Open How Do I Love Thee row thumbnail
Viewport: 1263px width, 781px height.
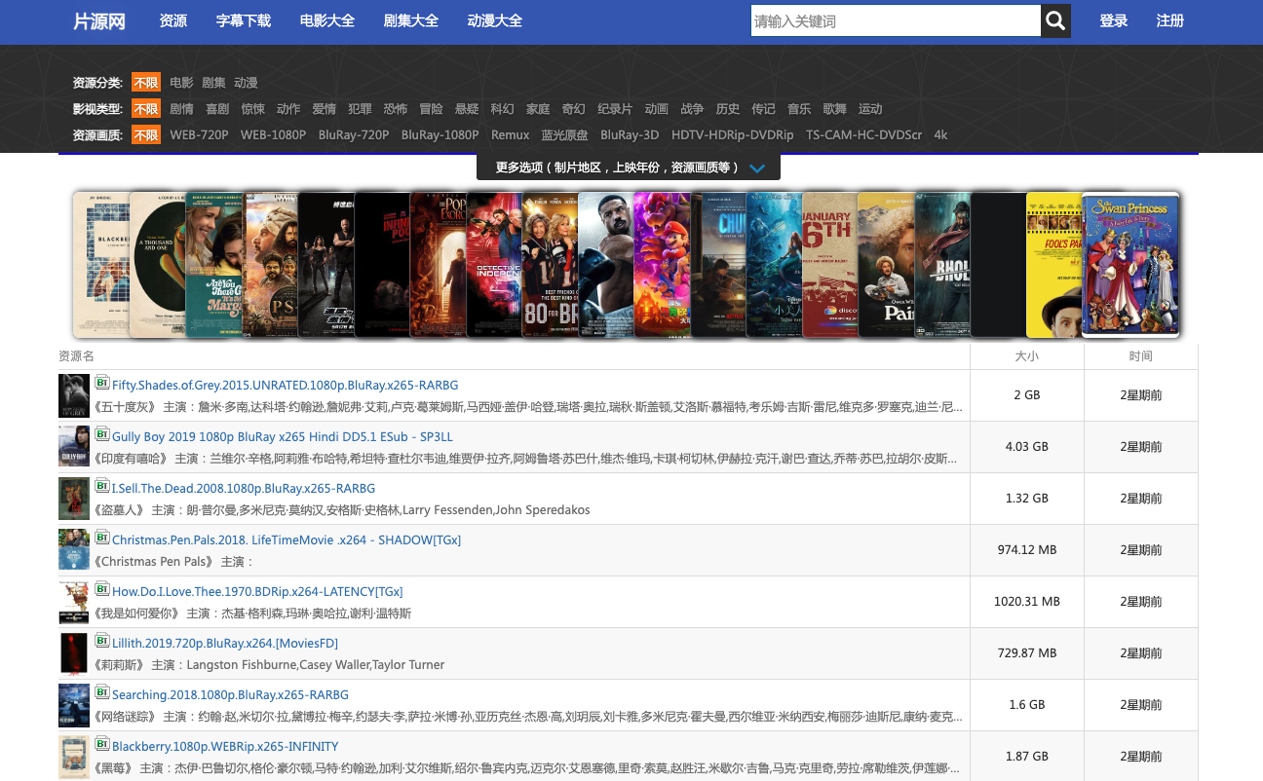tap(74, 602)
